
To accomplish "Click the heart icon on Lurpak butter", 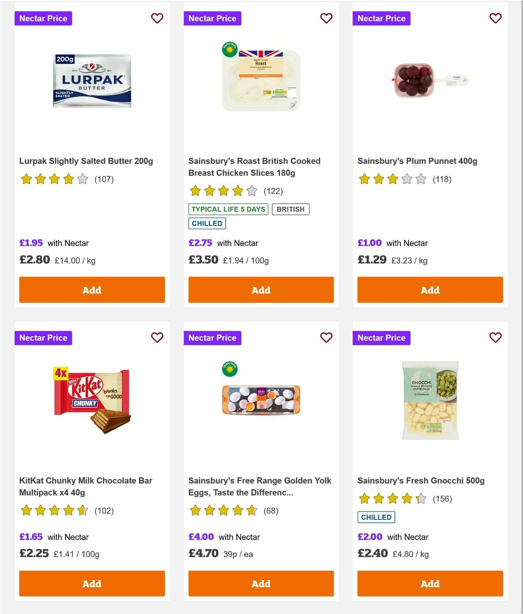I will click(157, 18).
